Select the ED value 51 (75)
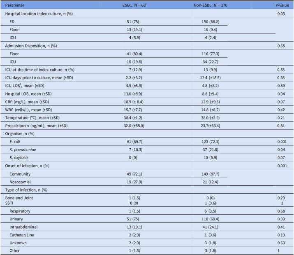294x255 pixels. coord(133,22)
